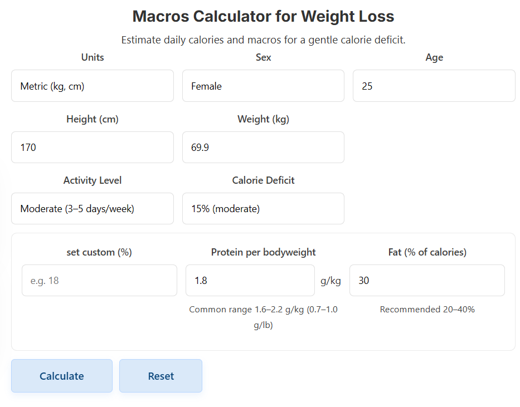520x407 pixels.
Task: Select the Protein per bodyweight input
Action: [x=250, y=280]
